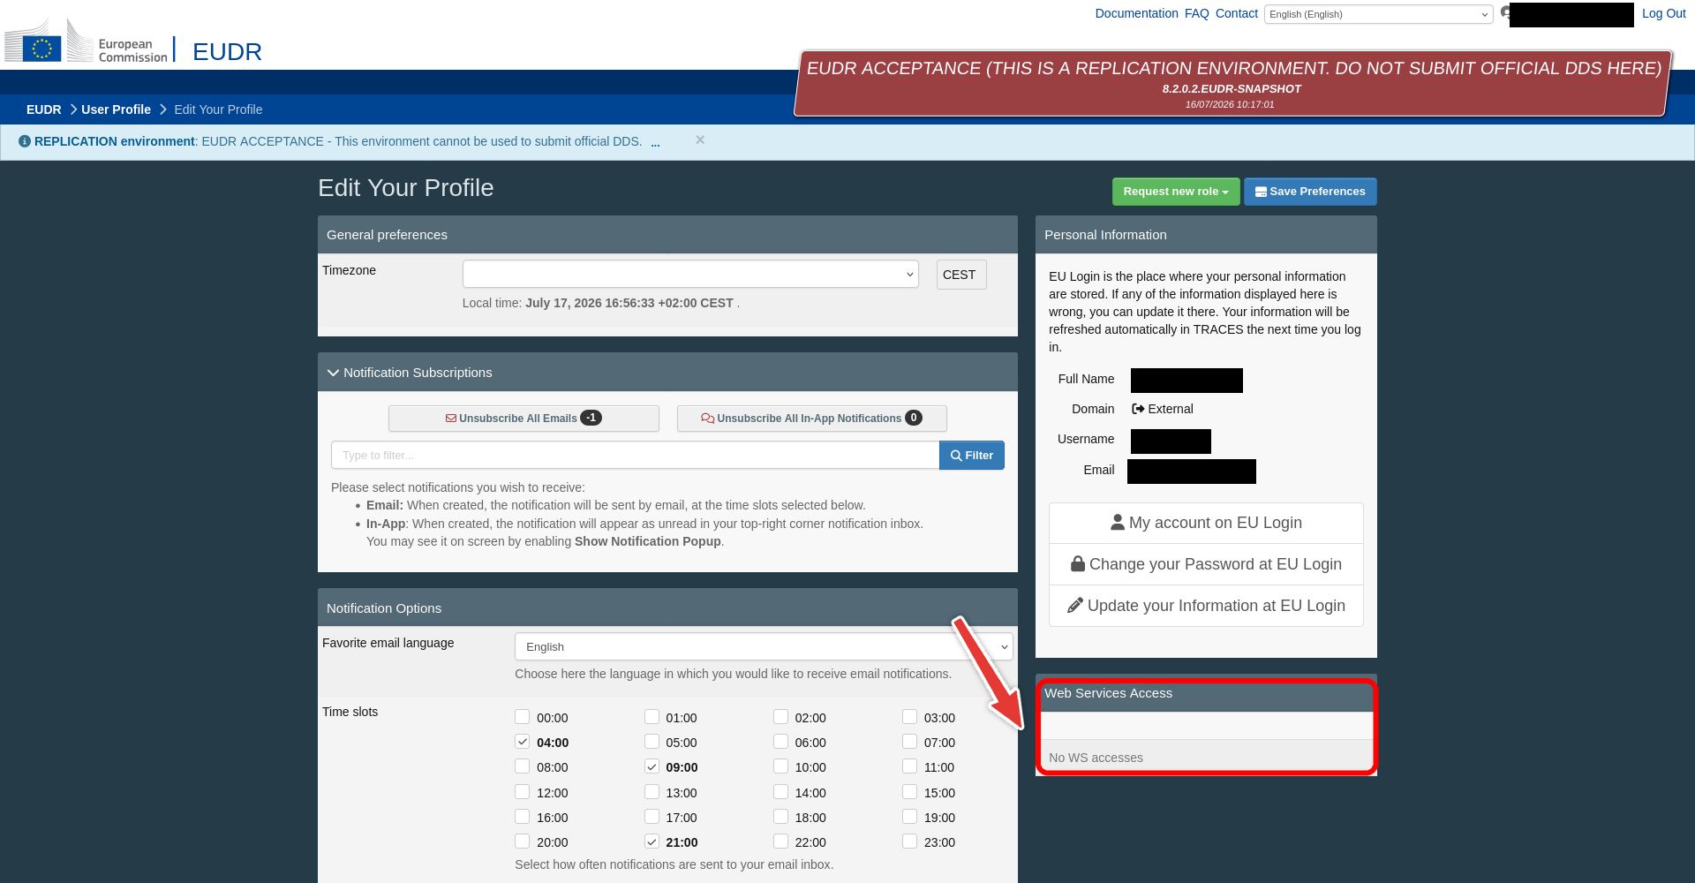Click the European Commission logo
The image size is (1695, 883).
click(x=86, y=42)
